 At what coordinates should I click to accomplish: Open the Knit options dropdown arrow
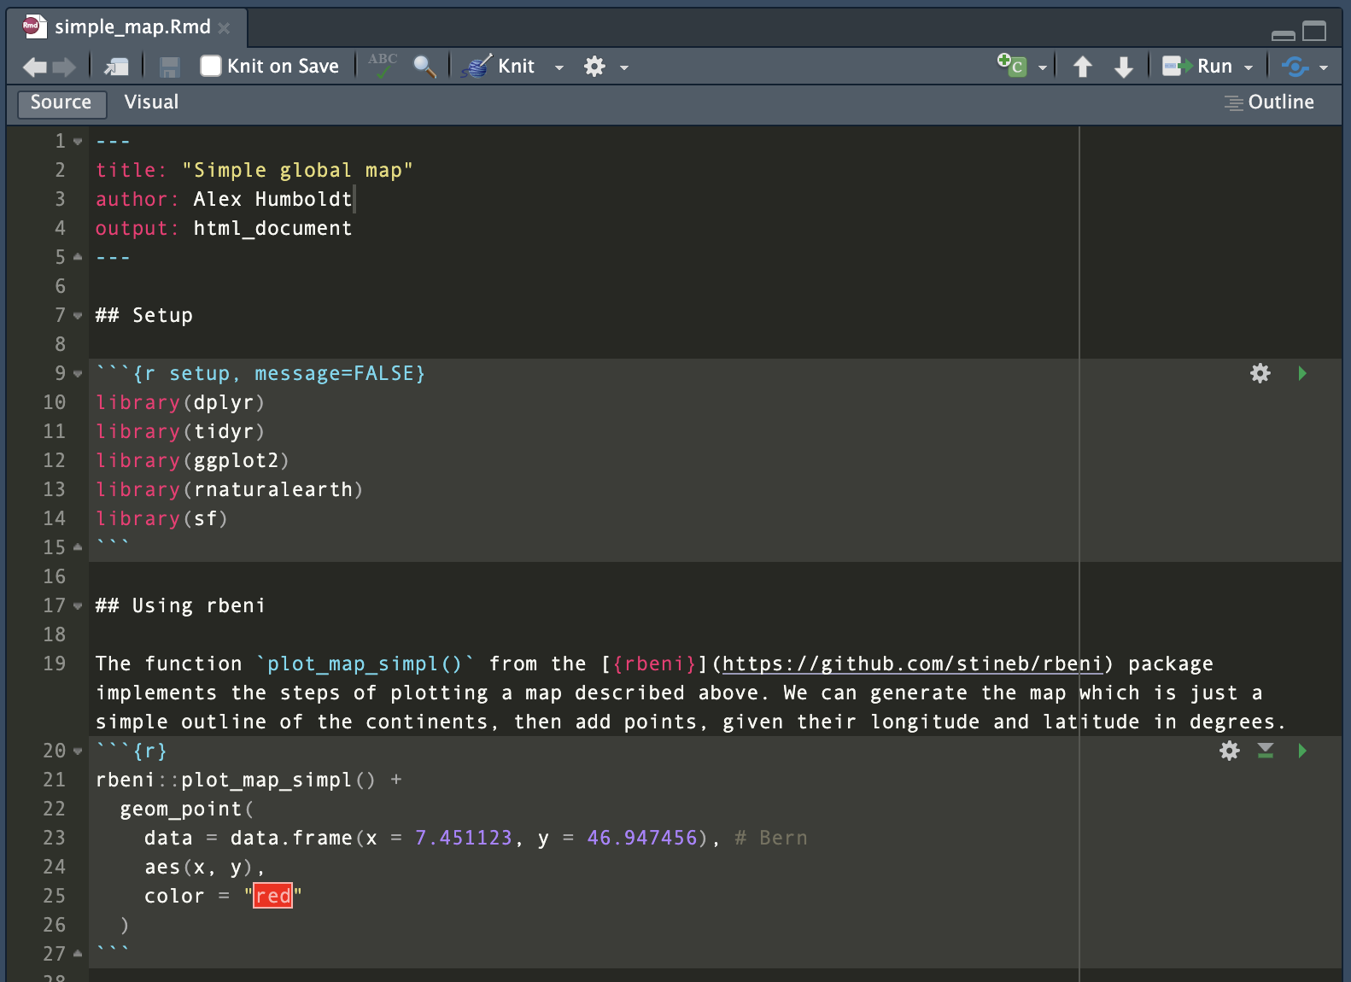click(559, 67)
